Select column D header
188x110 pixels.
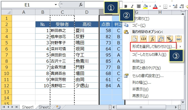point(87,12)
